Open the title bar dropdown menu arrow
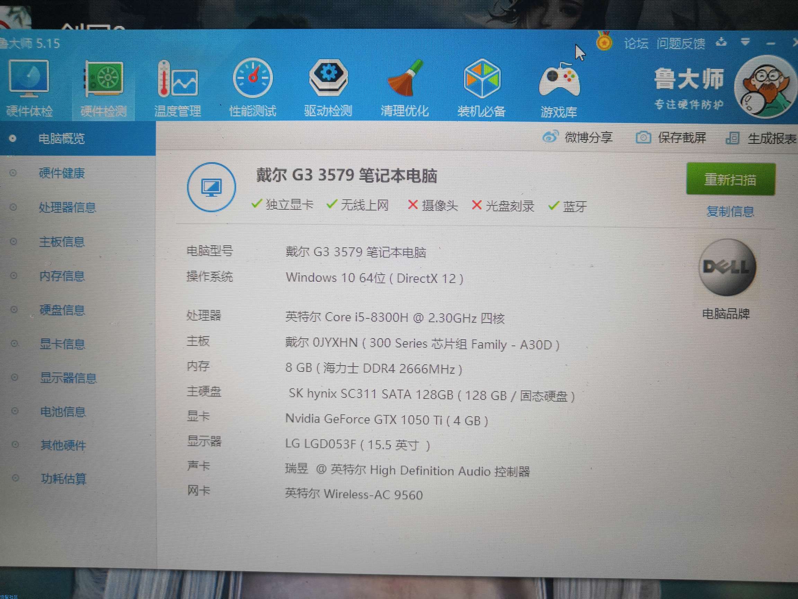 745,42
